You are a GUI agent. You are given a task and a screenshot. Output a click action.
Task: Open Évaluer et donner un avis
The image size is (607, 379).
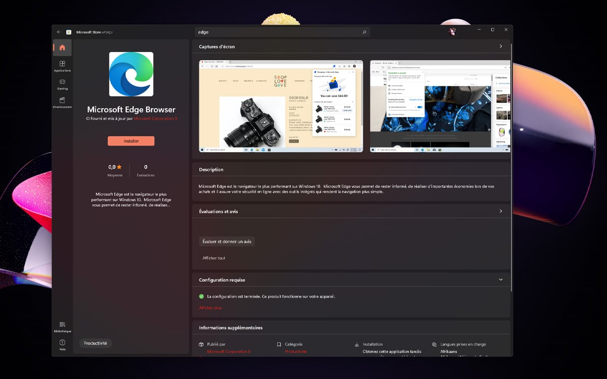pyautogui.click(x=227, y=241)
